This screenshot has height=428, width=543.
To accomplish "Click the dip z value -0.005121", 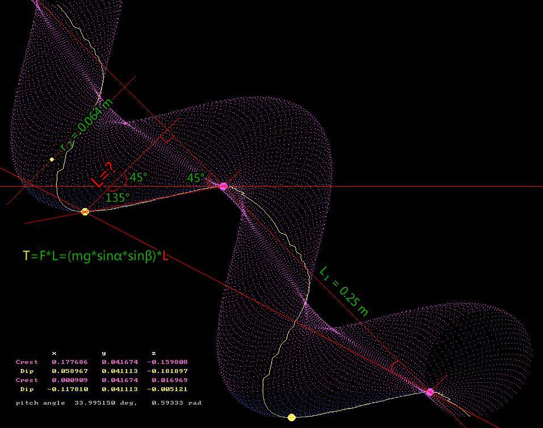I will click(x=167, y=389).
